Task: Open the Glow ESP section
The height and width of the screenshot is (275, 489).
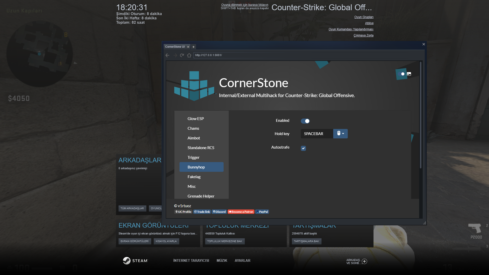Action: (201, 119)
